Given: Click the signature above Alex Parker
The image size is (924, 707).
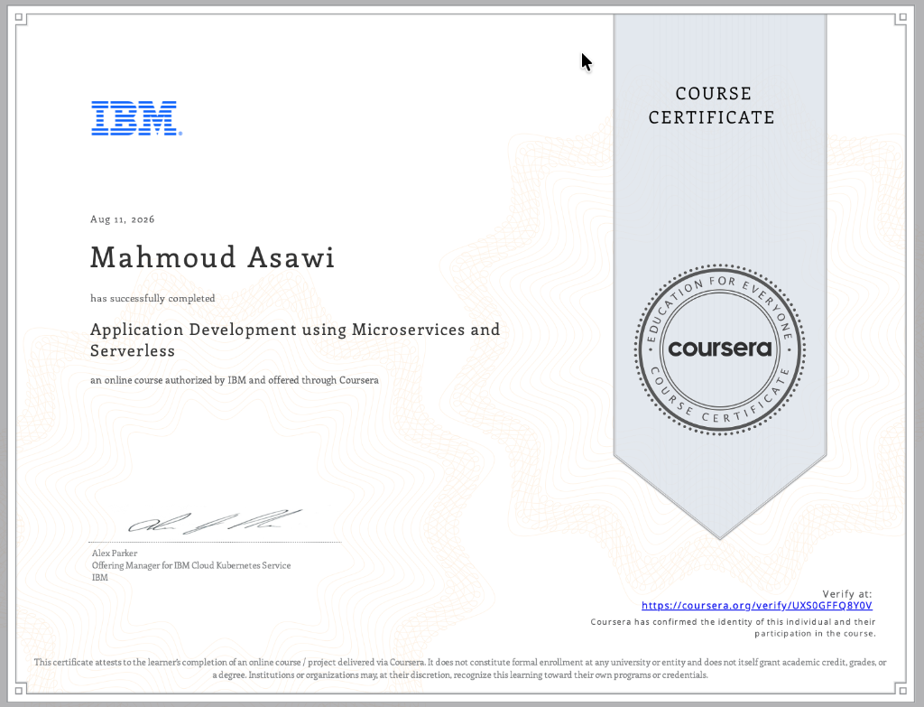Looking at the screenshot, I should point(215,521).
